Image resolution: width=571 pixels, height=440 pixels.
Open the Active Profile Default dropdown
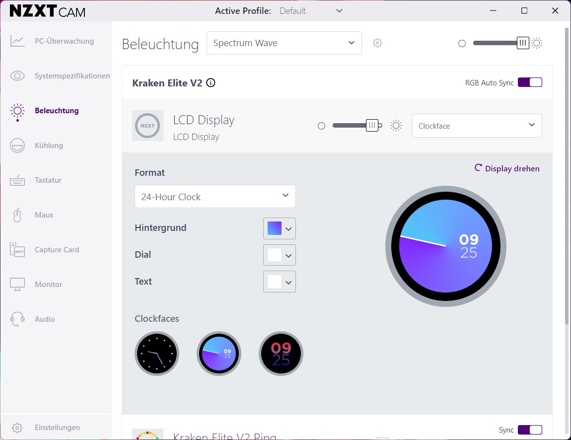(x=311, y=11)
